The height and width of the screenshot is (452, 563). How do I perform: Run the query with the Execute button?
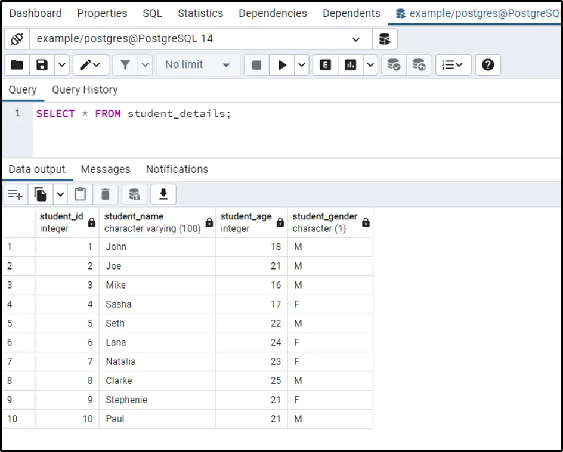pyautogui.click(x=282, y=65)
